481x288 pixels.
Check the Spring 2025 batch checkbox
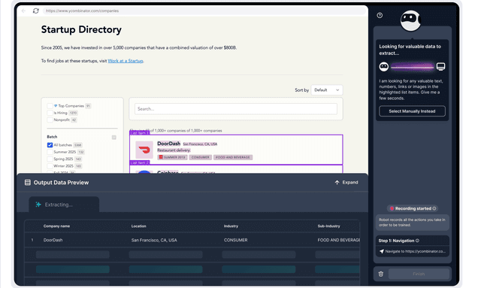(x=50, y=159)
